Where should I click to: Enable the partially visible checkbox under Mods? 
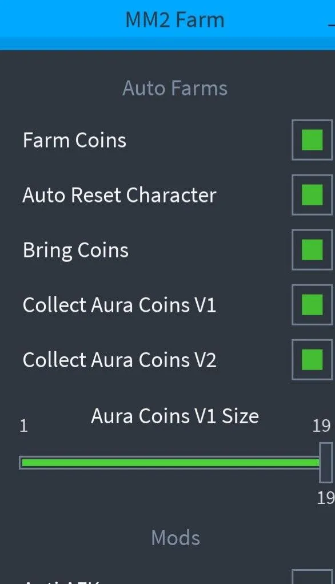[312, 577]
